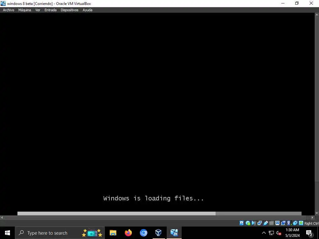The width and height of the screenshot is (319, 239).
Task: Open Firefox from the taskbar
Action: coord(128,233)
